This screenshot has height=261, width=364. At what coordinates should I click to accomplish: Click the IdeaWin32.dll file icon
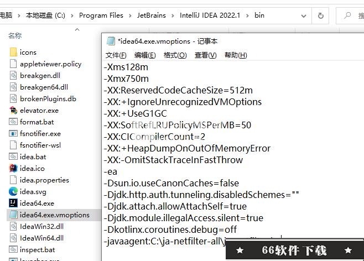13,226
